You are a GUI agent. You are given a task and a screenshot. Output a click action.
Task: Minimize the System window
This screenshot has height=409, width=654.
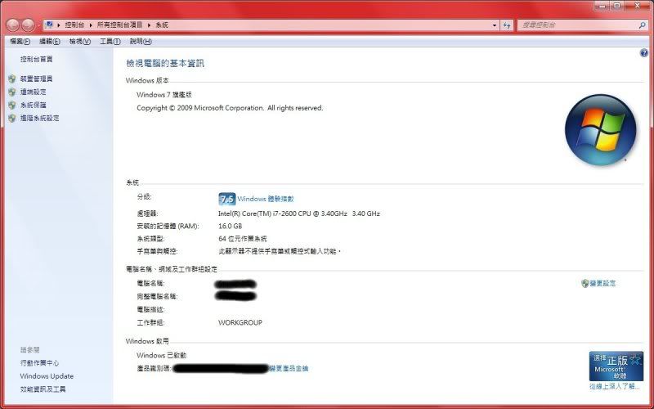[x=602, y=6]
